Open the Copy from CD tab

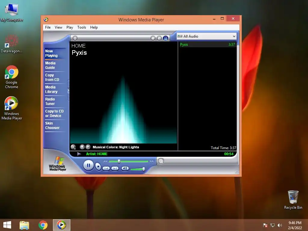coord(55,77)
